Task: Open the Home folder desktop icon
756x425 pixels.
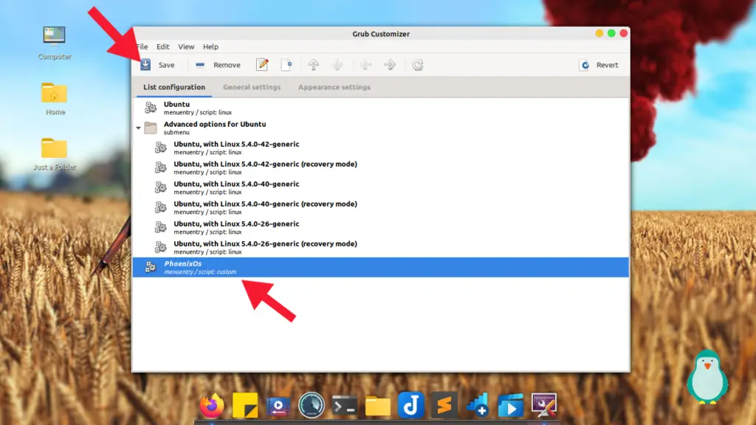Action: [55, 99]
